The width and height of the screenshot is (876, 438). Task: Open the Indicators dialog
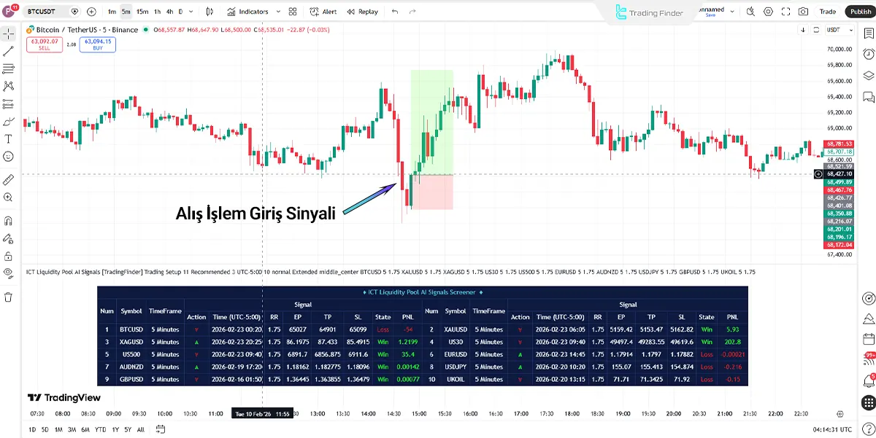pos(247,12)
